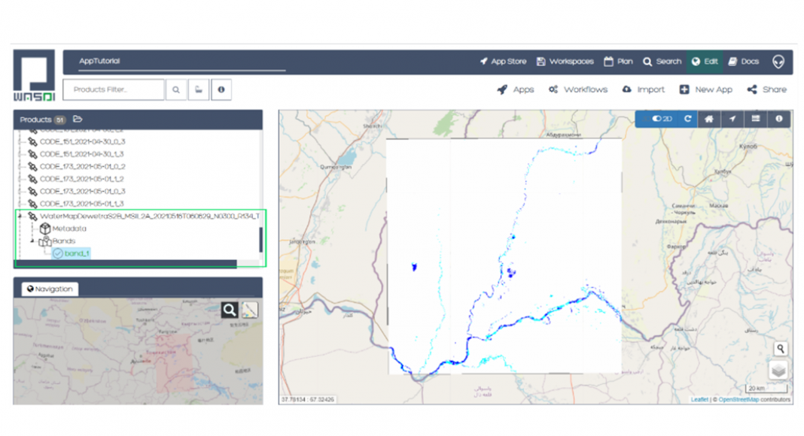
Task: Click the alien user avatar icon
Action: click(x=778, y=62)
